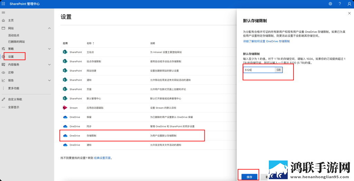Collapse the 网站 section chevron
Screen dimensions: 354x181
coord(49,28)
